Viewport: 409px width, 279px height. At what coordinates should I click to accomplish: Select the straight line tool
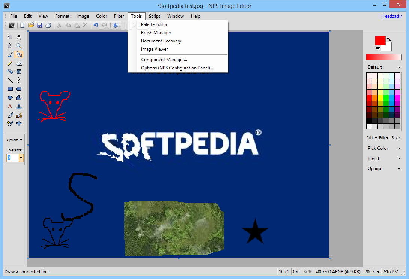[x=10, y=80]
